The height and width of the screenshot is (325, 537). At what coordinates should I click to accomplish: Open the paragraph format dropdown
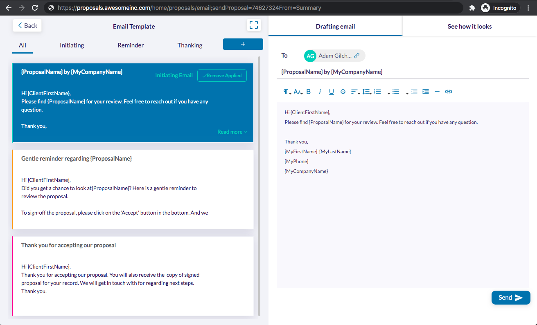287,92
